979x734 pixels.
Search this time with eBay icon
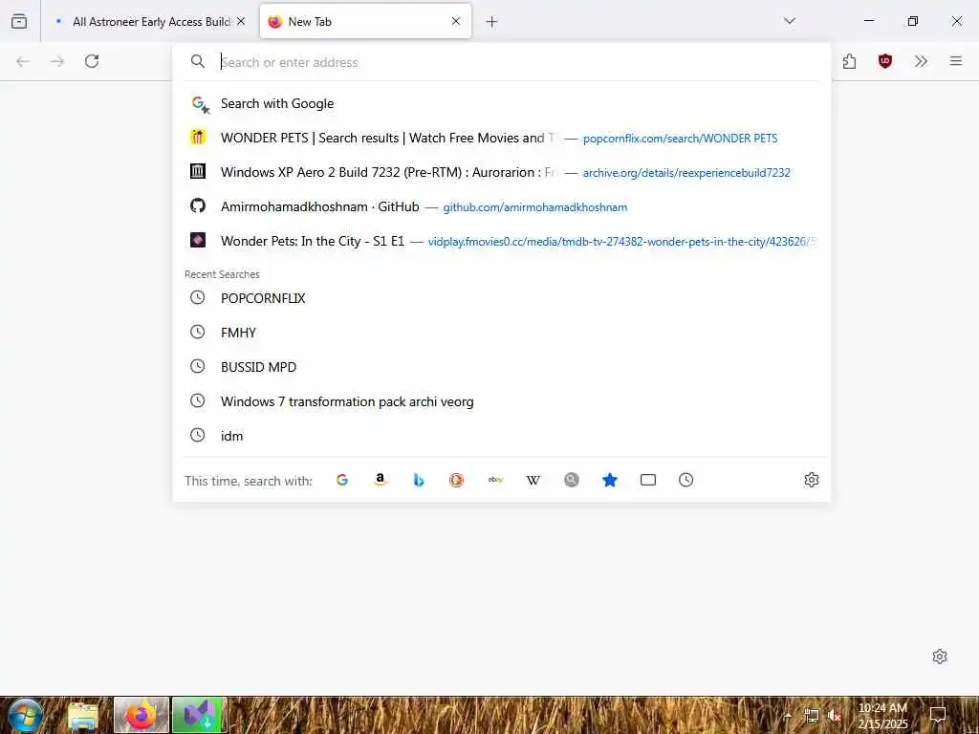[x=495, y=480]
